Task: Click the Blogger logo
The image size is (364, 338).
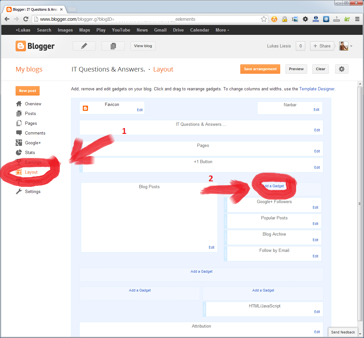Action: coord(35,46)
